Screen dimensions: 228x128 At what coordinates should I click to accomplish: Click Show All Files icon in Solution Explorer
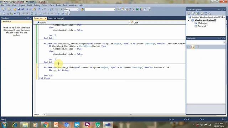[193, 14]
